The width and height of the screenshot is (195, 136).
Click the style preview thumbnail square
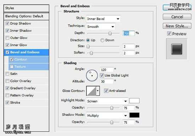pyautogui.click(x=177, y=49)
